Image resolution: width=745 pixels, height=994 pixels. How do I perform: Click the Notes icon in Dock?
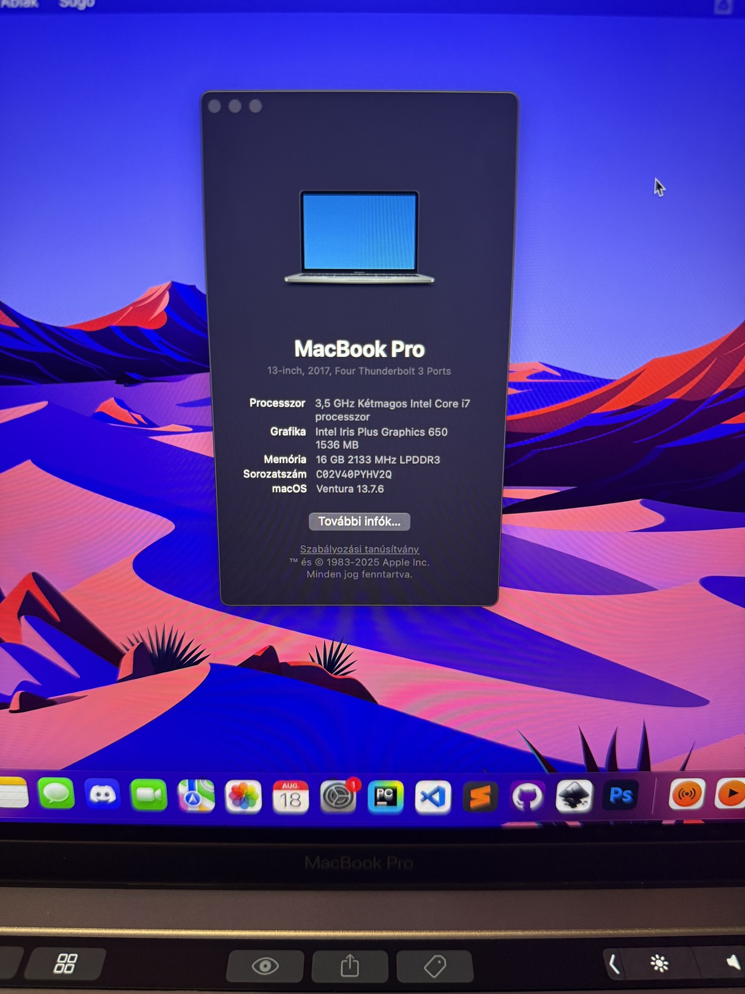tap(14, 793)
